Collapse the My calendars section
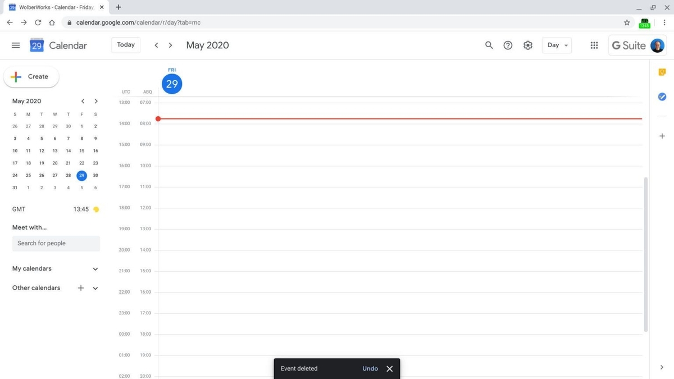This screenshot has width=674, height=379. 95,269
